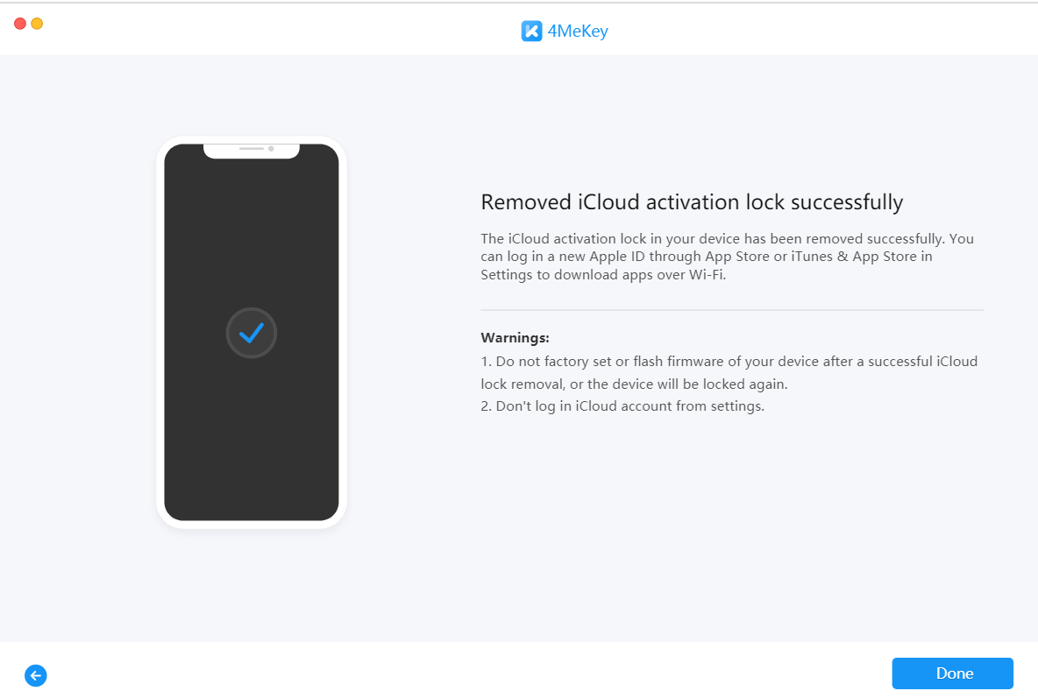Click the phone's front camera dot
1038x698 pixels.
(x=271, y=149)
